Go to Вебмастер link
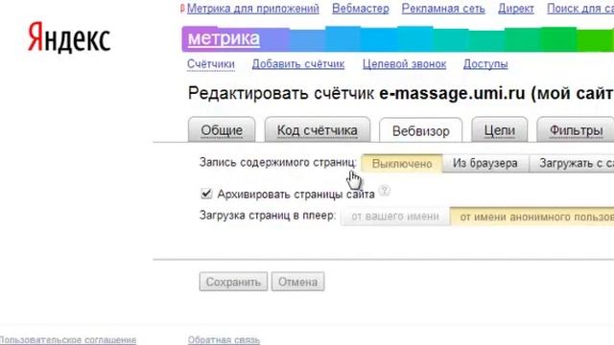 (361, 9)
